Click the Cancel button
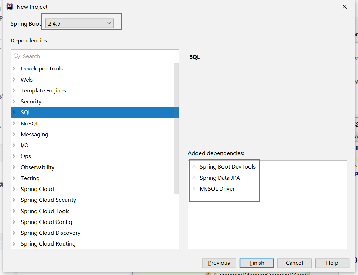Viewport: 358px width, 275px height. [x=294, y=263]
